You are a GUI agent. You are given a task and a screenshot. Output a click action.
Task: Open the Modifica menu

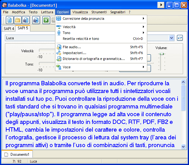coord(19,12)
